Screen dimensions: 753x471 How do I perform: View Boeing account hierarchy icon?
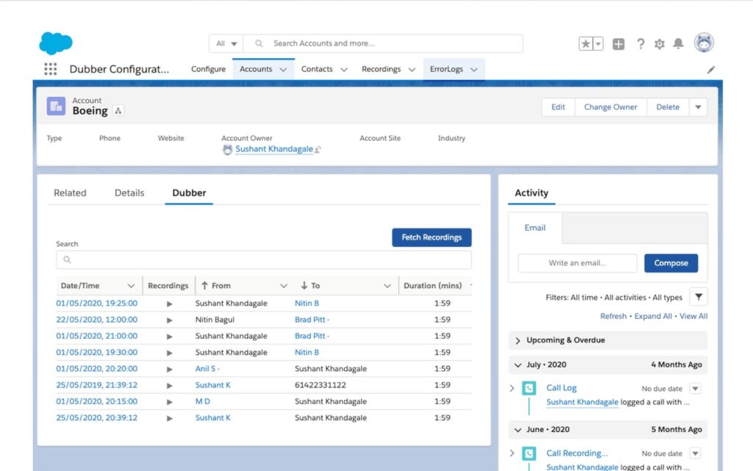(118, 111)
